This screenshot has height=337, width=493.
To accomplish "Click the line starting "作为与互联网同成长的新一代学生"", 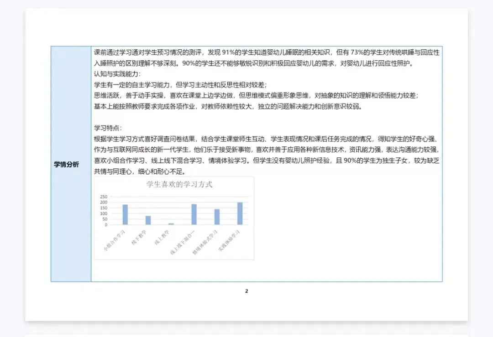I will tap(266, 150).
